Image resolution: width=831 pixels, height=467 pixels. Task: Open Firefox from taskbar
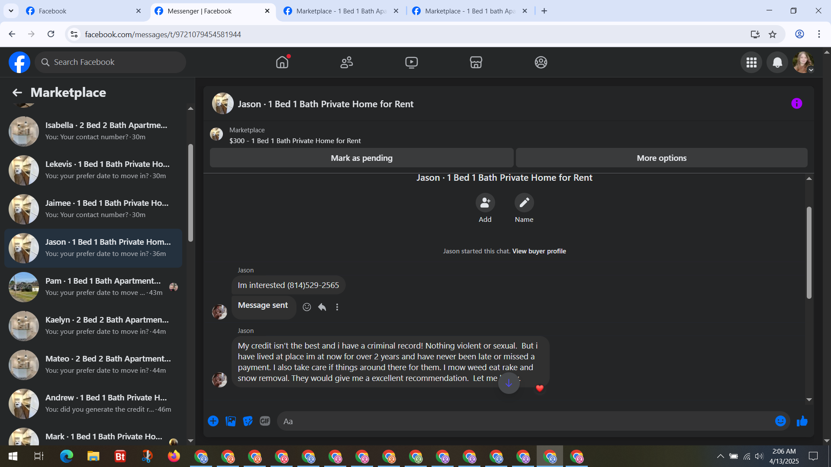pyautogui.click(x=174, y=456)
